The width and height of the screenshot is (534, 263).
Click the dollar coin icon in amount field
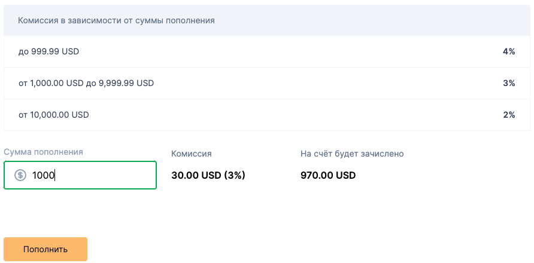(x=20, y=175)
